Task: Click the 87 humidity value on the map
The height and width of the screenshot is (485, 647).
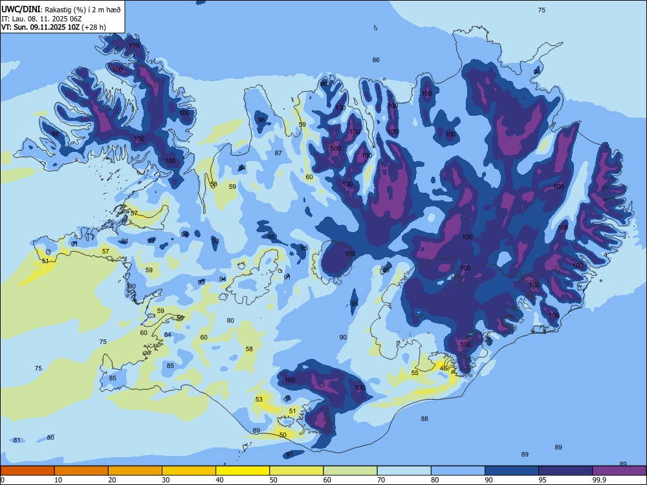Action: click(x=278, y=153)
